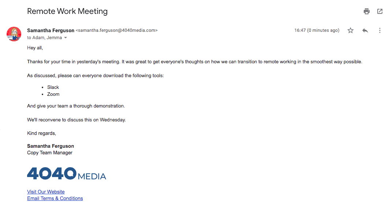Reply to Samantha using the arrow icon
This screenshot has height=207, width=389.
click(x=365, y=30)
